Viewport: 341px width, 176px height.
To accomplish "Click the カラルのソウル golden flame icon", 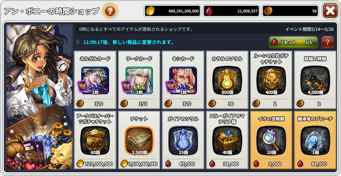I will click(227, 80).
